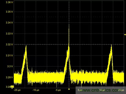Click the -15 µs time axis label
Screen dimensions: 126x94
coord(36,90)
